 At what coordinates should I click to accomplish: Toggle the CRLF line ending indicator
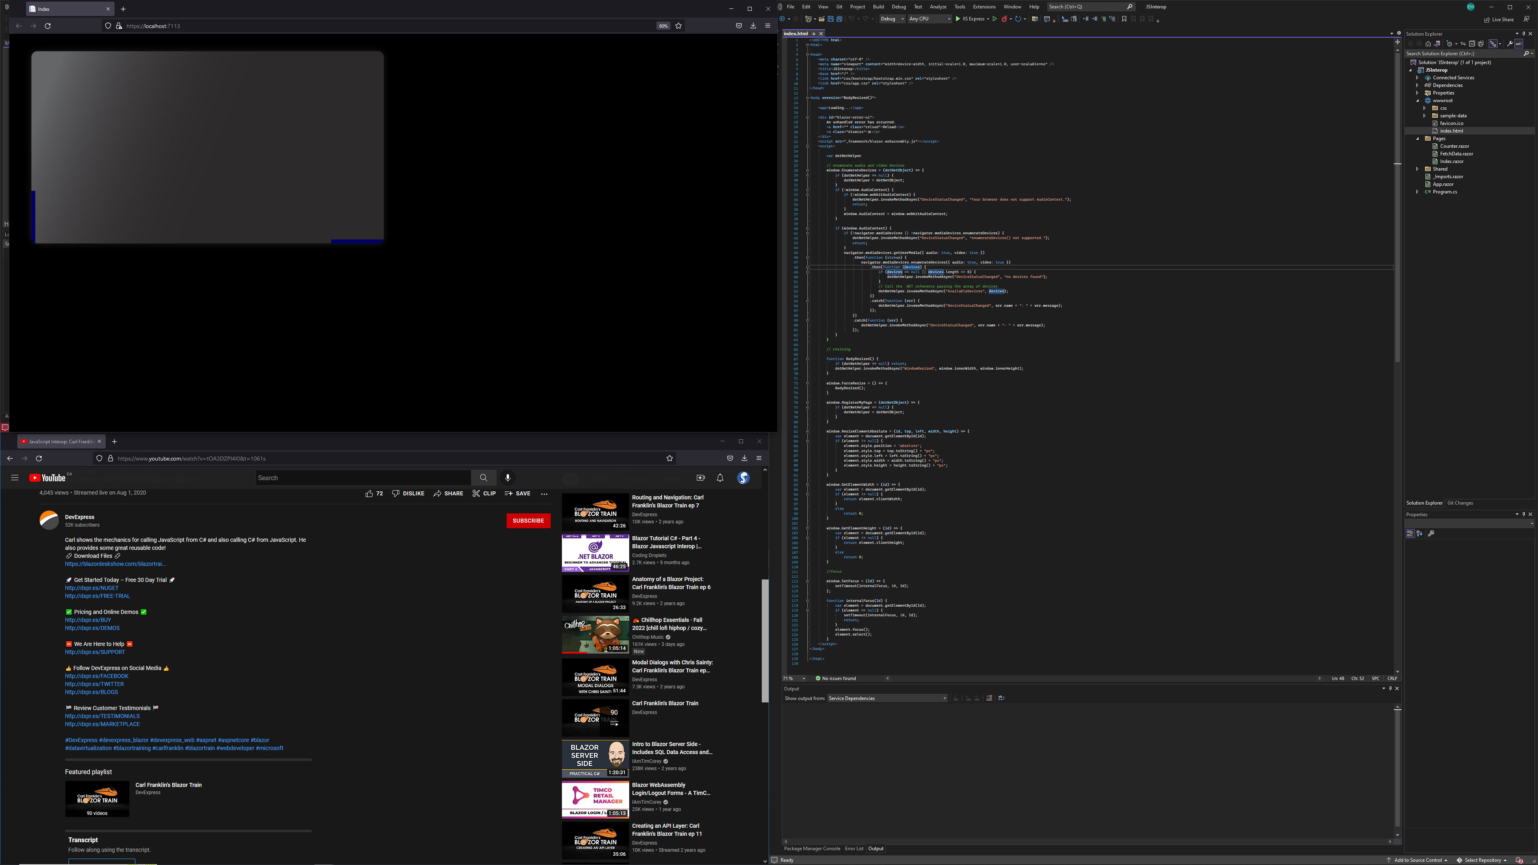1392,678
